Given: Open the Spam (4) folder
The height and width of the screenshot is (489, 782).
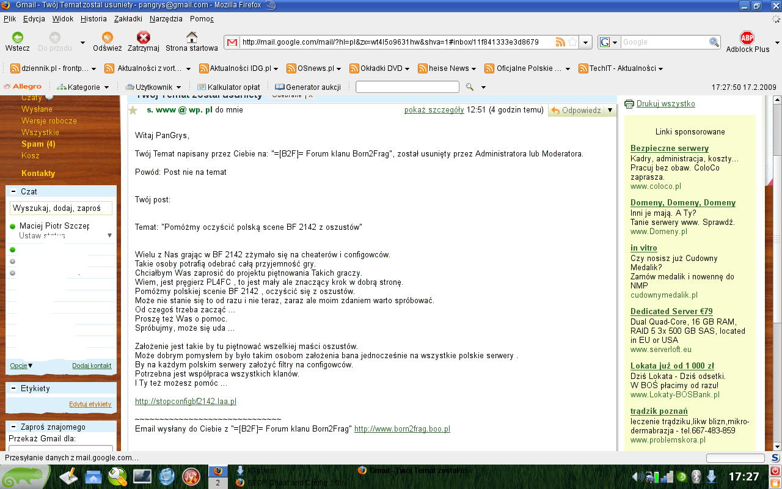Looking at the screenshot, I should [x=38, y=144].
